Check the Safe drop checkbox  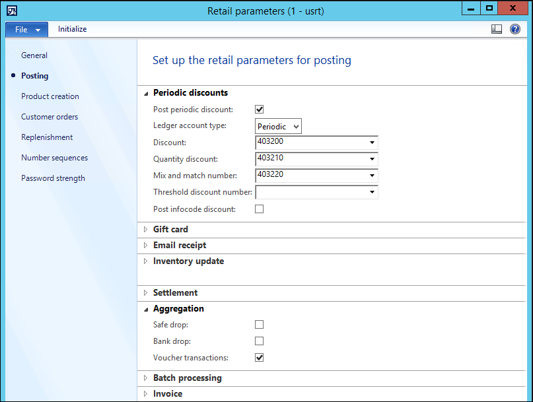click(259, 324)
